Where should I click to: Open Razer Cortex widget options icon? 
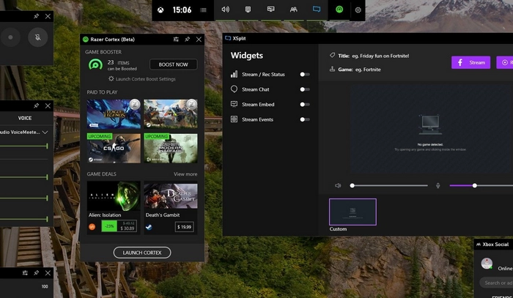coord(176,40)
